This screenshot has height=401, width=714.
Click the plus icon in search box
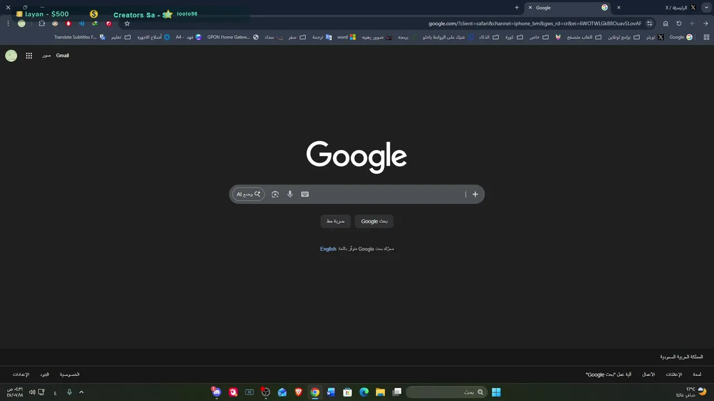pyautogui.click(x=475, y=194)
